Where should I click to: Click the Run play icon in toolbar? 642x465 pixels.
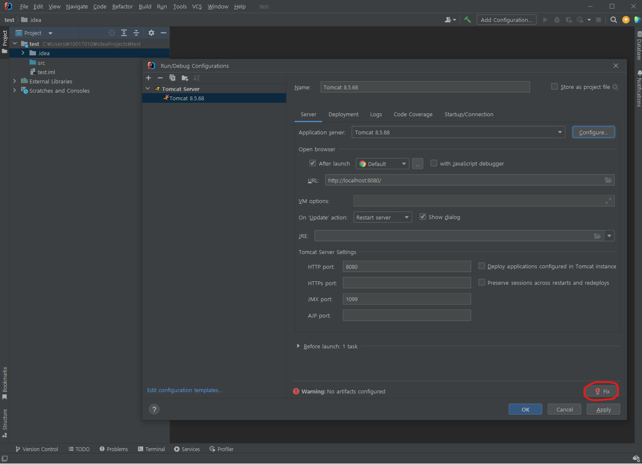tap(546, 20)
